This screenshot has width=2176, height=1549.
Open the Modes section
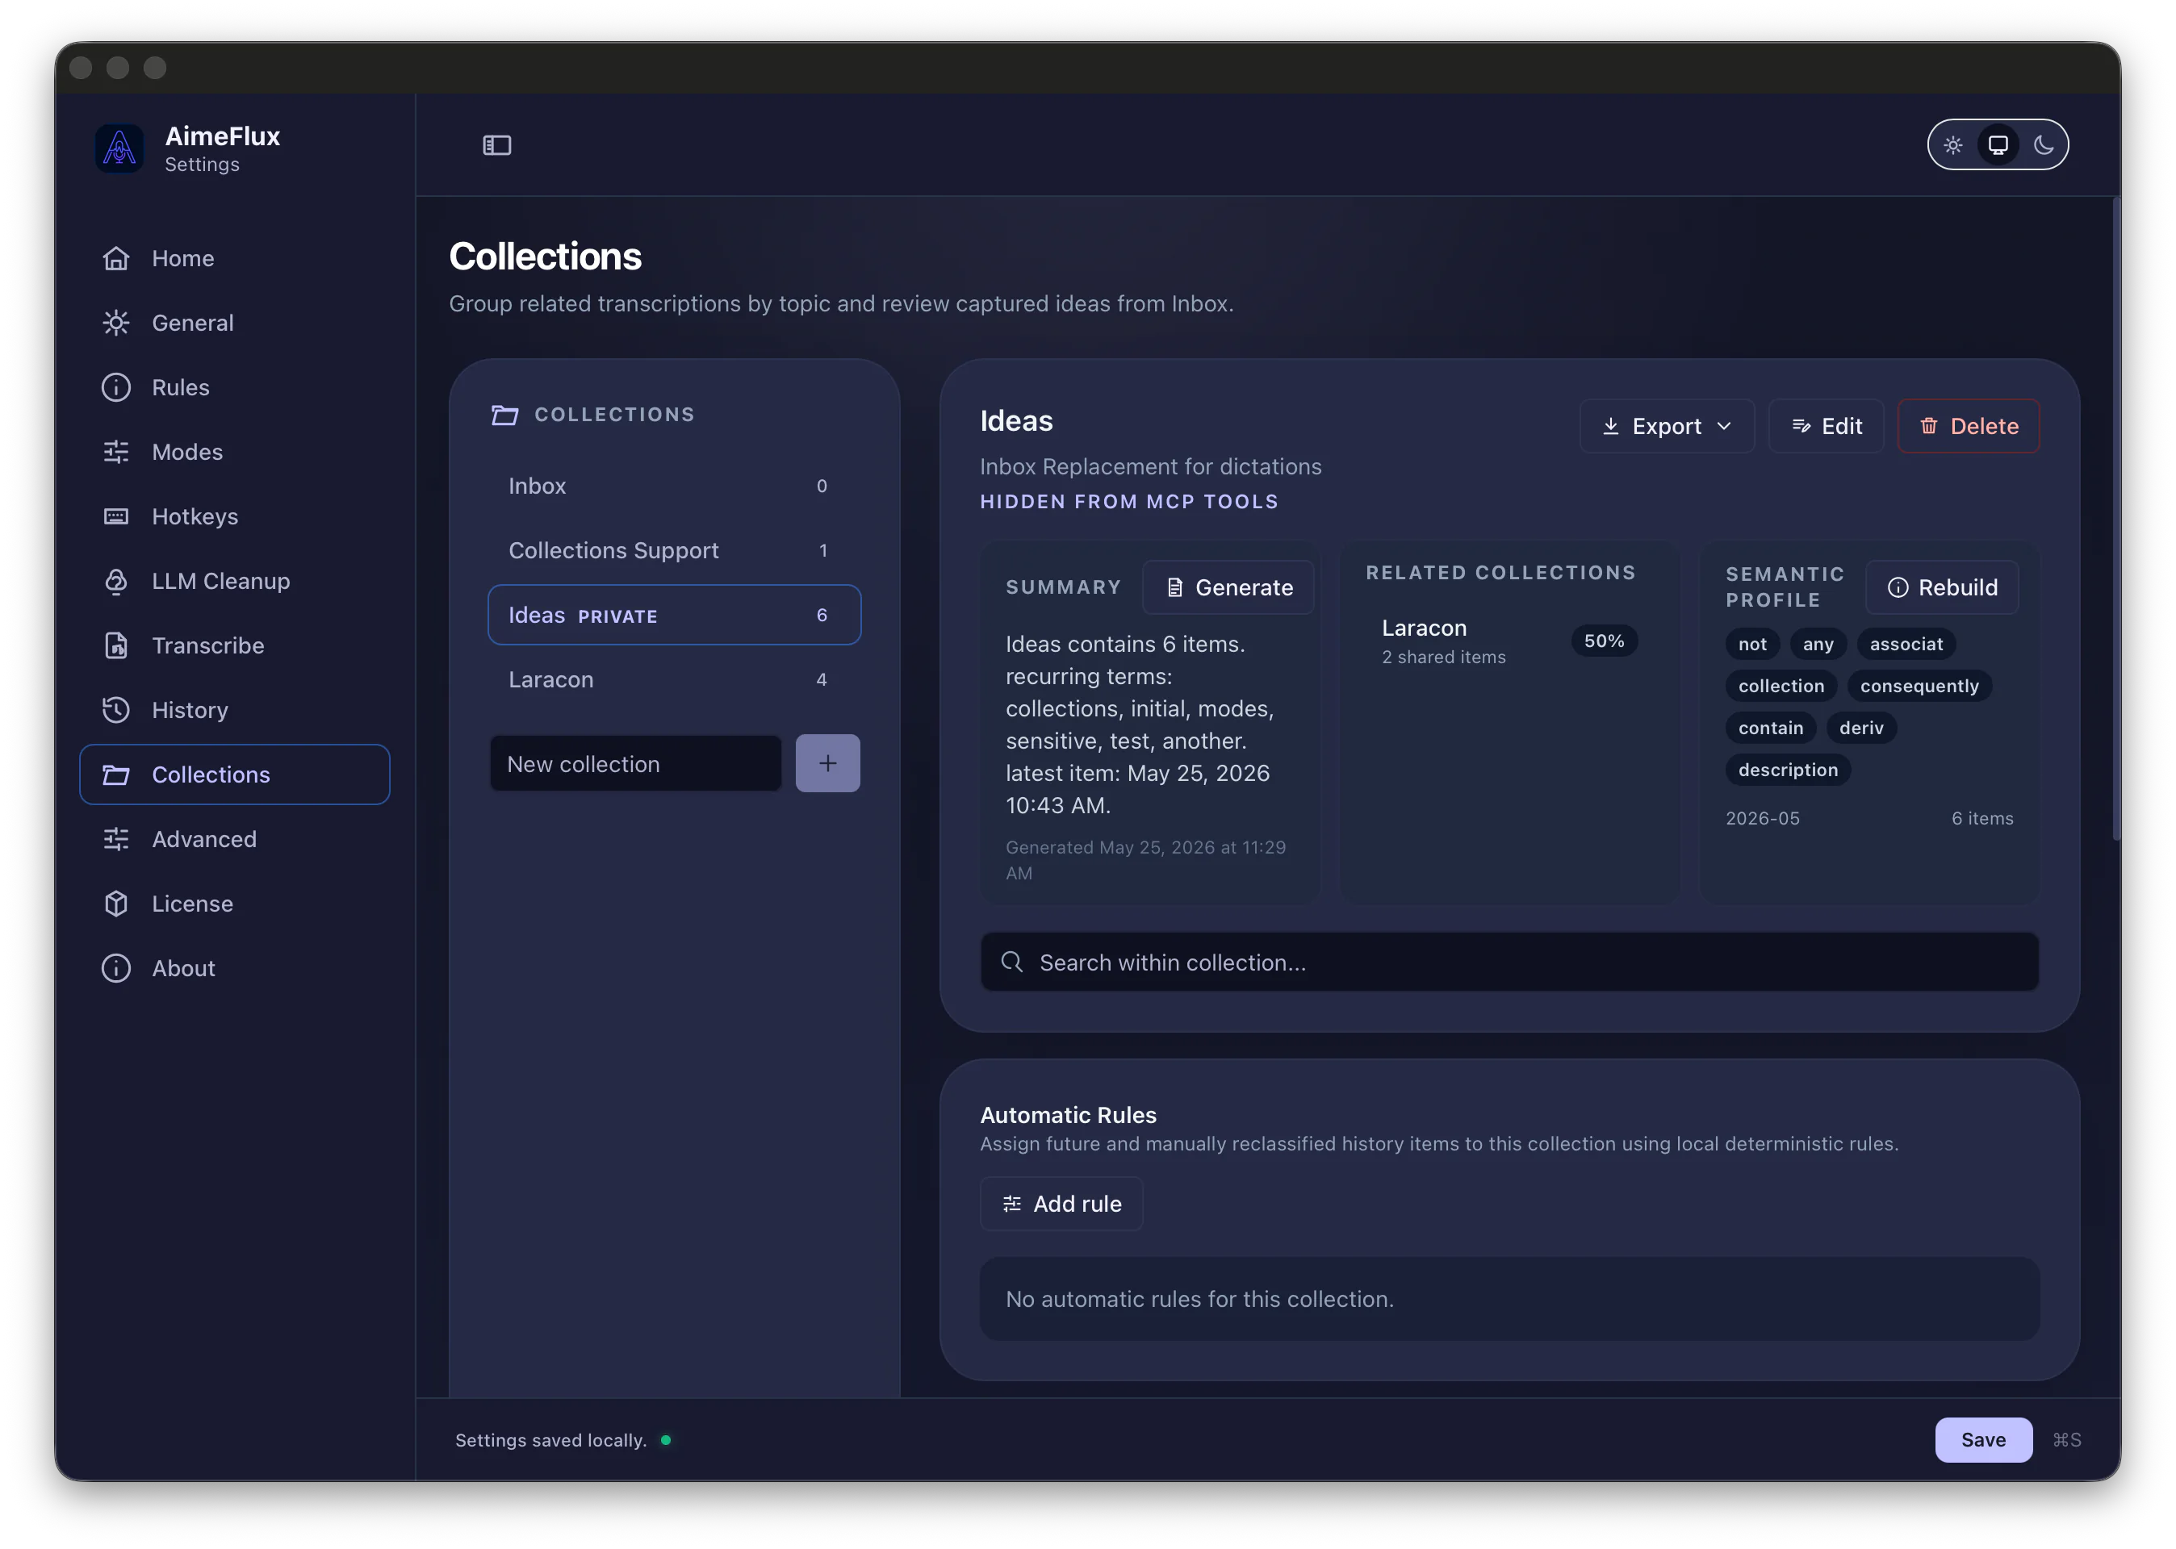point(234,452)
